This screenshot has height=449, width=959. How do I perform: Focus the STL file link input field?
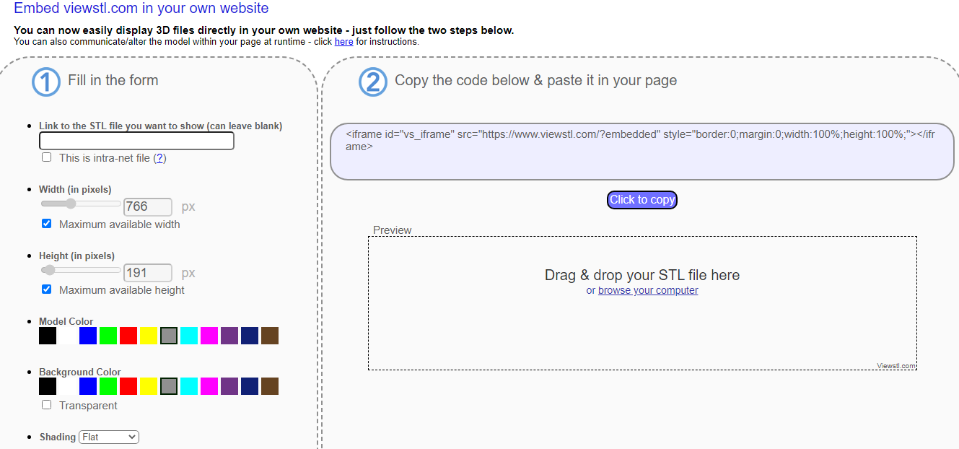pos(136,141)
